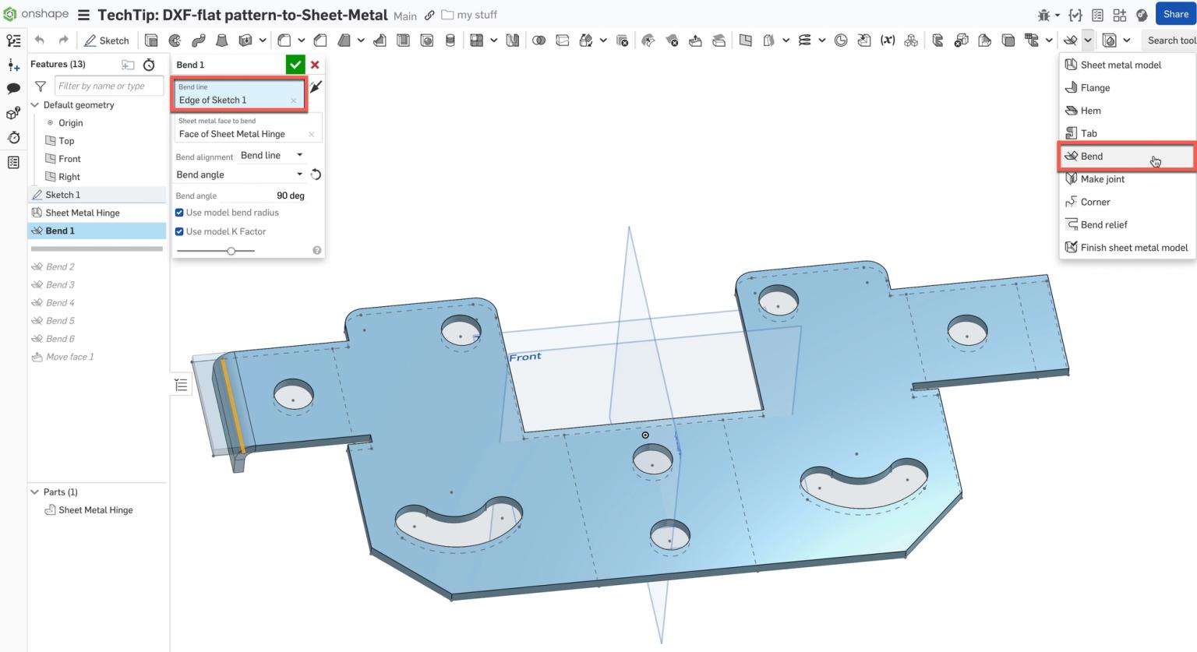Select Finish sheet metal model from the menu
The height and width of the screenshot is (652, 1197).
coord(1133,247)
